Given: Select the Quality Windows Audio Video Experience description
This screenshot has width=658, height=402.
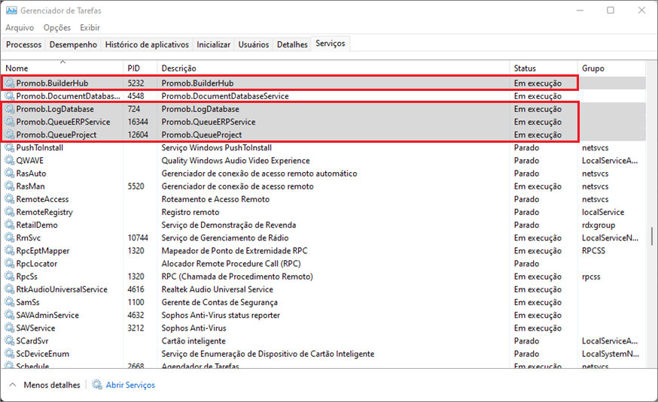Looking at the screenshot, I should click(236, 160).
